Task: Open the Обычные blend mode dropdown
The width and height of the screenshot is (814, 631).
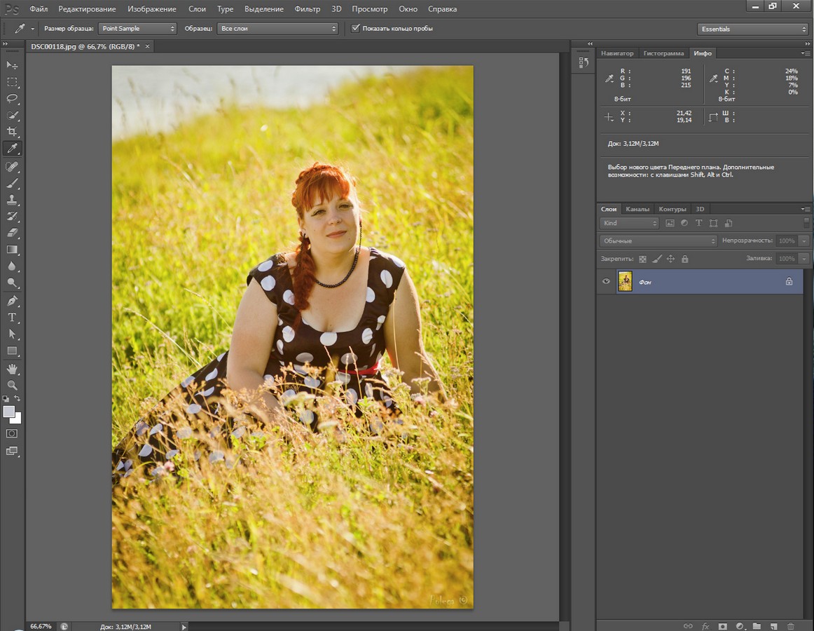Action: point(658,240)
